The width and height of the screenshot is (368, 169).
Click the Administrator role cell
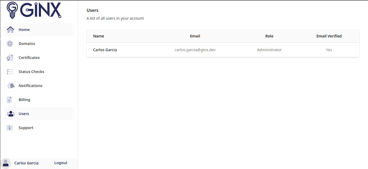click(x=269, y=50)
